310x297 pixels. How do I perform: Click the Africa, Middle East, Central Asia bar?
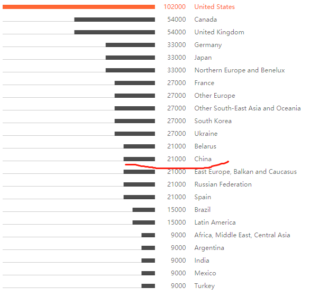pos(148,235)
